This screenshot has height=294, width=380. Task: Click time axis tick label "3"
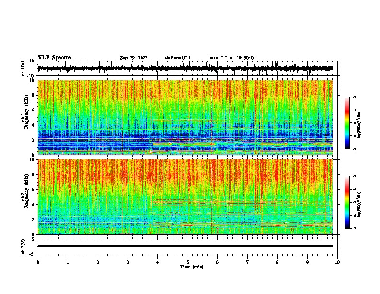click(x=128, y=262)
